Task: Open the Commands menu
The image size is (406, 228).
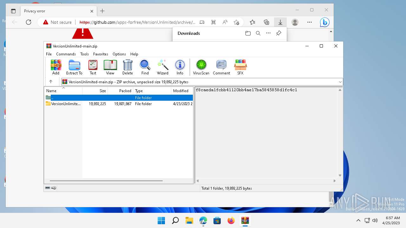Action: [66, 54]
